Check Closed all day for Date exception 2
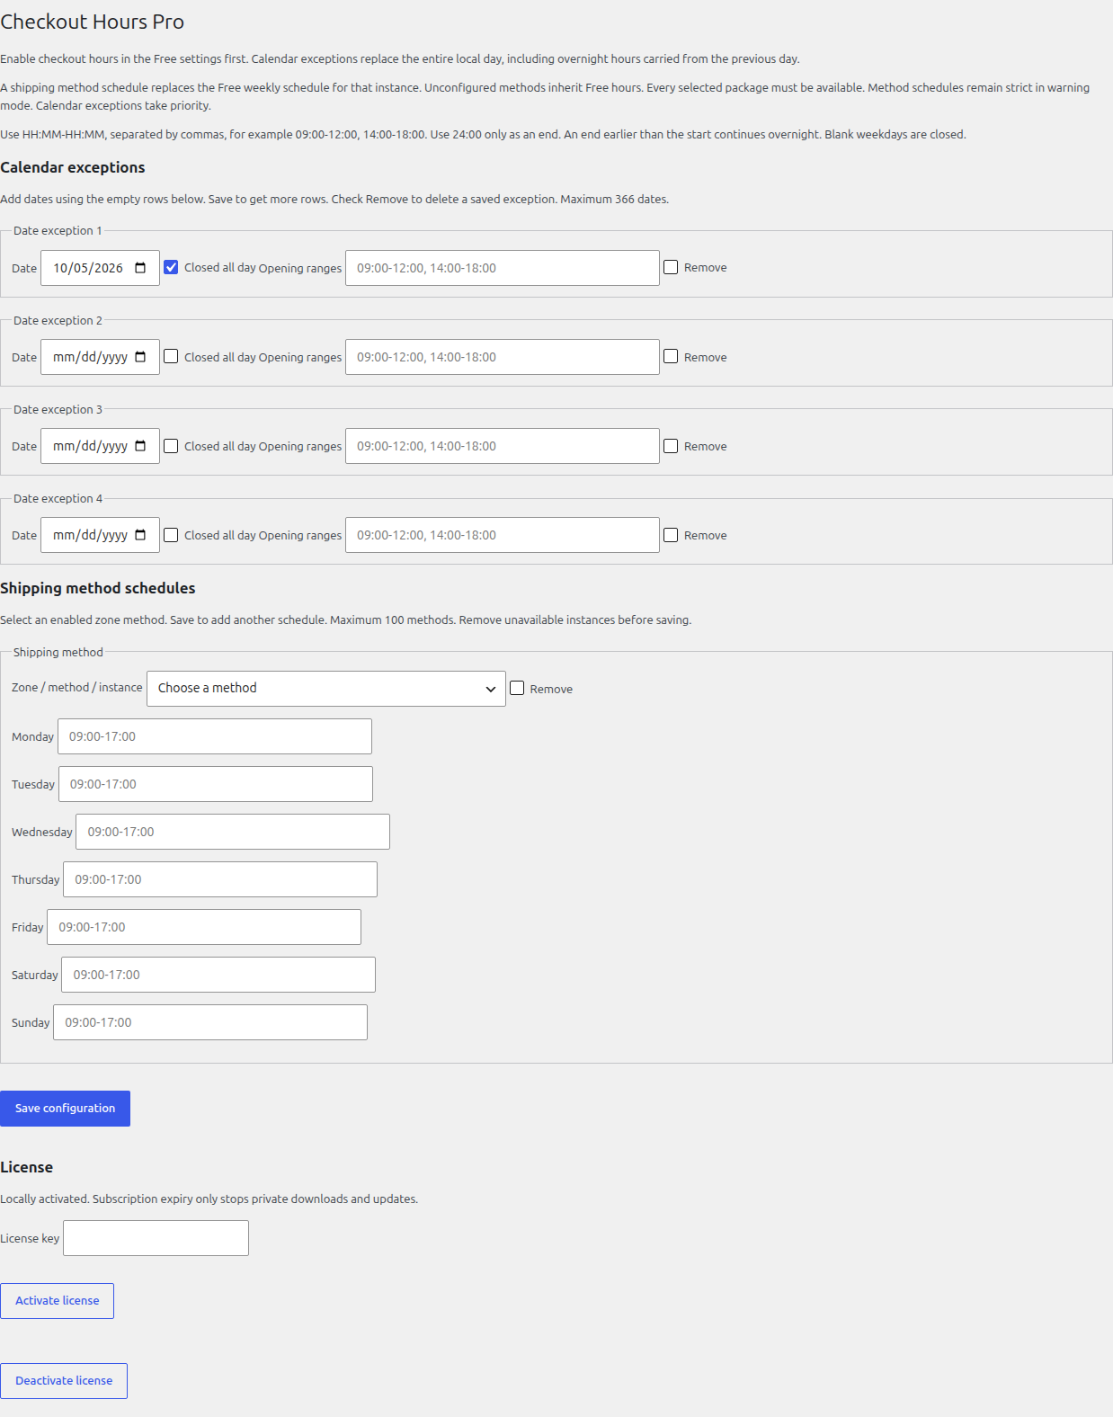The image size is (1113, 1417). point(171,356)
